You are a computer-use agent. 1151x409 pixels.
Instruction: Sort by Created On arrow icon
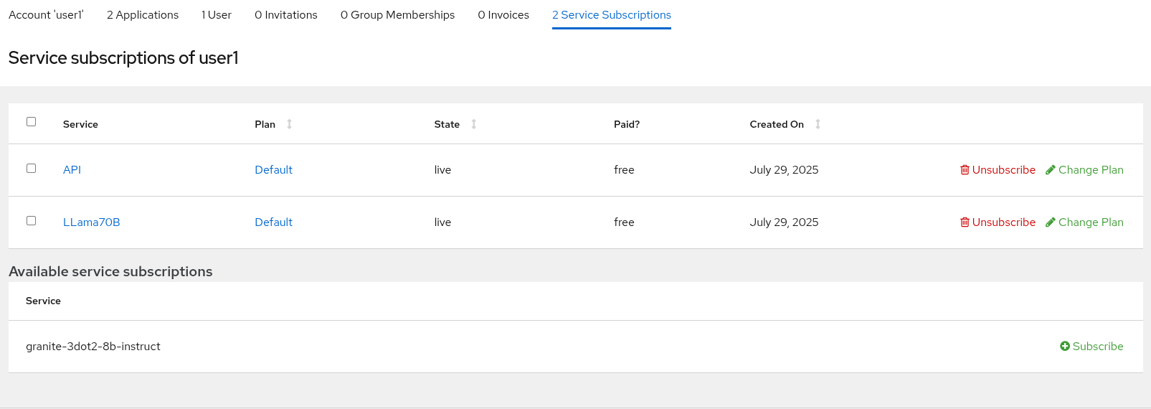coord(818,124)
